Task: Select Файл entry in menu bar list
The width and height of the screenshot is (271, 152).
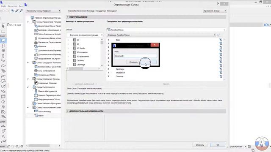Action: tap(118, 40)
